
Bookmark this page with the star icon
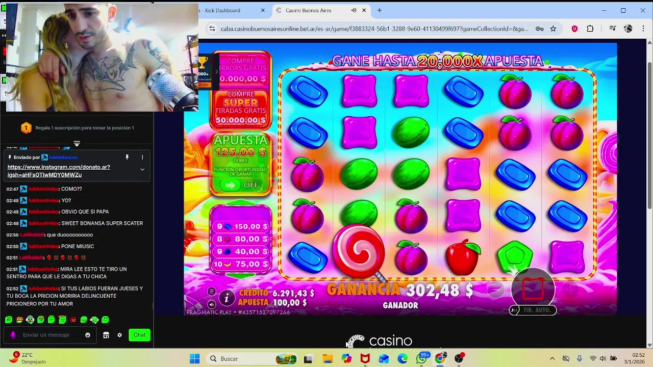(553, 29)
